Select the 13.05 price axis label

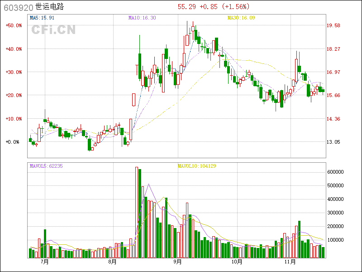point(333,142)
